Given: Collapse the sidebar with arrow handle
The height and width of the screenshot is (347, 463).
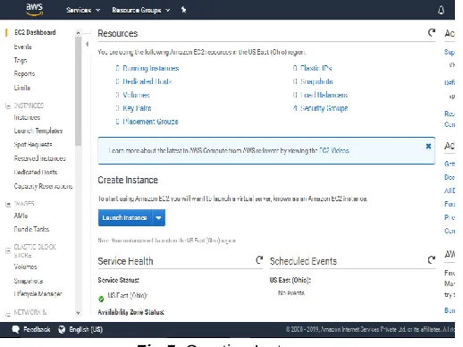Looking at the screenshot, I should 87,44.
